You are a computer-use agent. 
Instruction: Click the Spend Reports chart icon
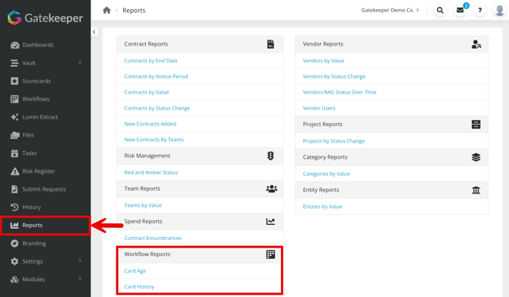coord(270,221)
